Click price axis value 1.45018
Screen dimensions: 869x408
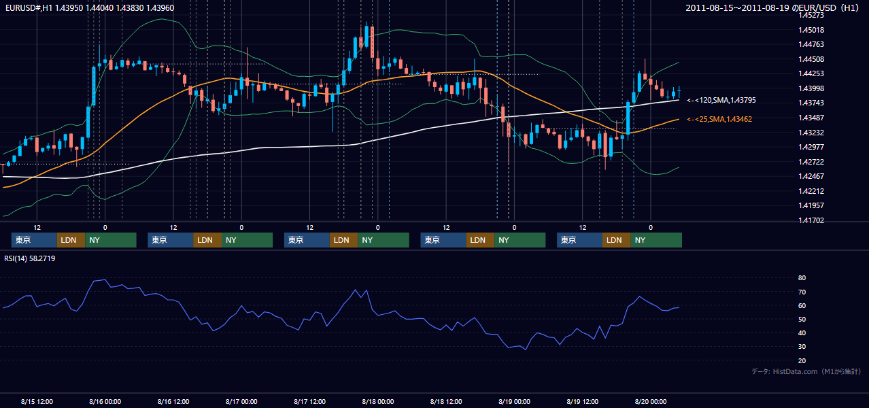(811, 30)
